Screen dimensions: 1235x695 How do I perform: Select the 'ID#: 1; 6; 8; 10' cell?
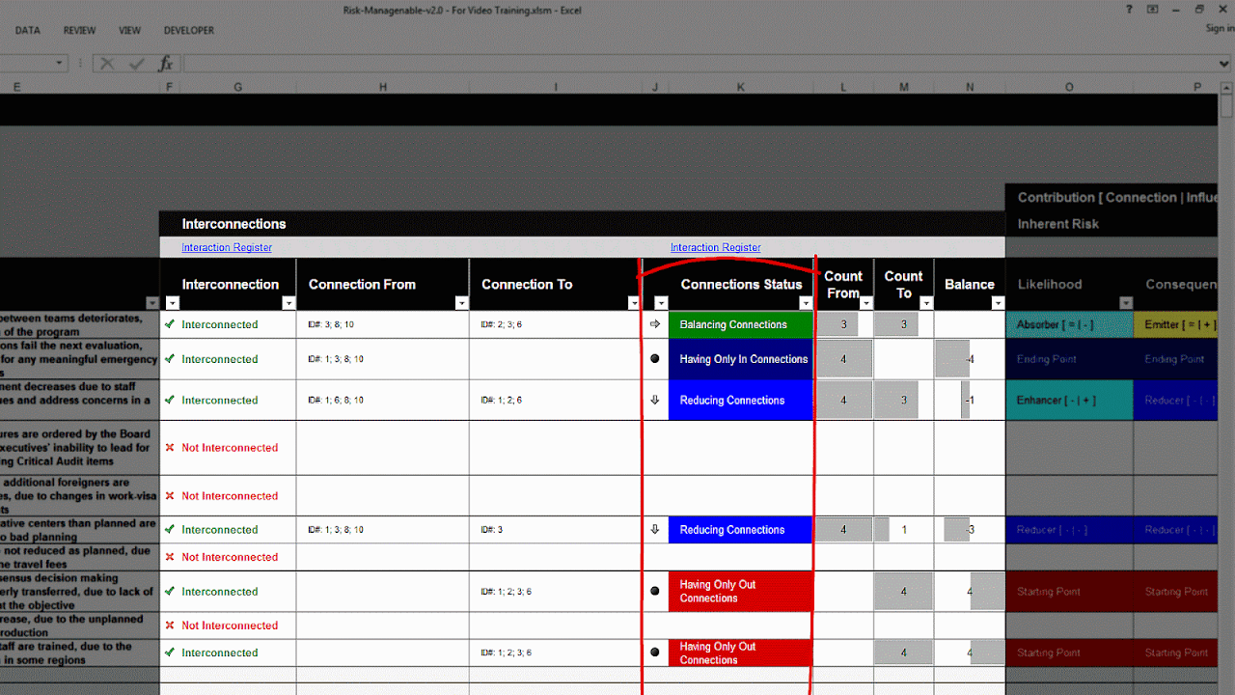point(382,400)
